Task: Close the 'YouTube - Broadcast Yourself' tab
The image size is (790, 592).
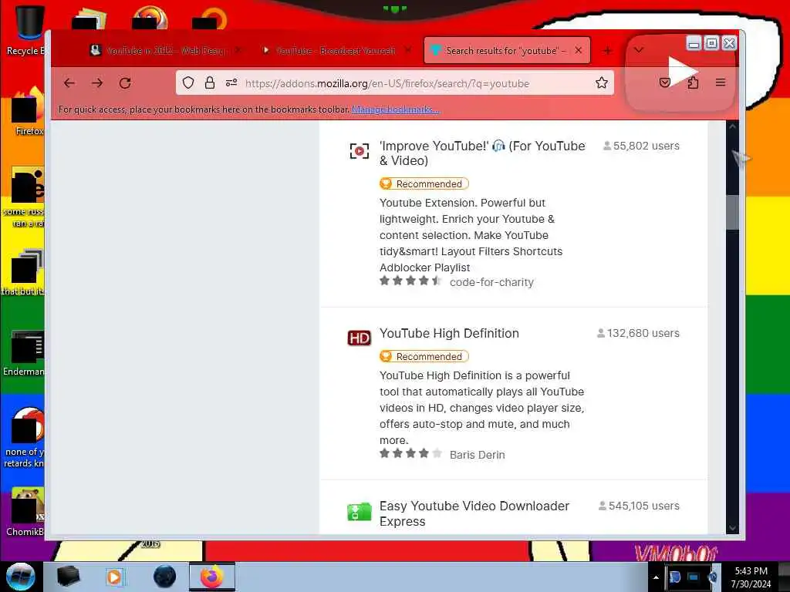Action: (x=408, y=50)
